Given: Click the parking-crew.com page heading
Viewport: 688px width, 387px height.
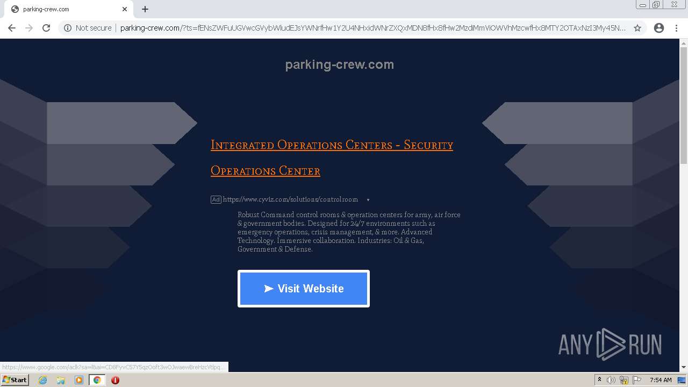Looking at the screenshot, I should tap(339, 64).
